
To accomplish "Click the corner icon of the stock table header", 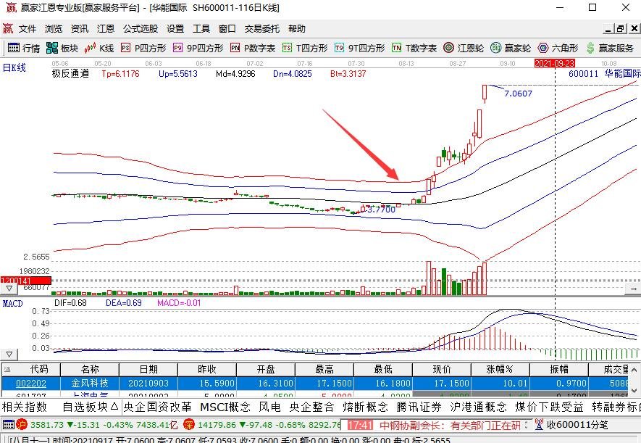I will 7,370.
